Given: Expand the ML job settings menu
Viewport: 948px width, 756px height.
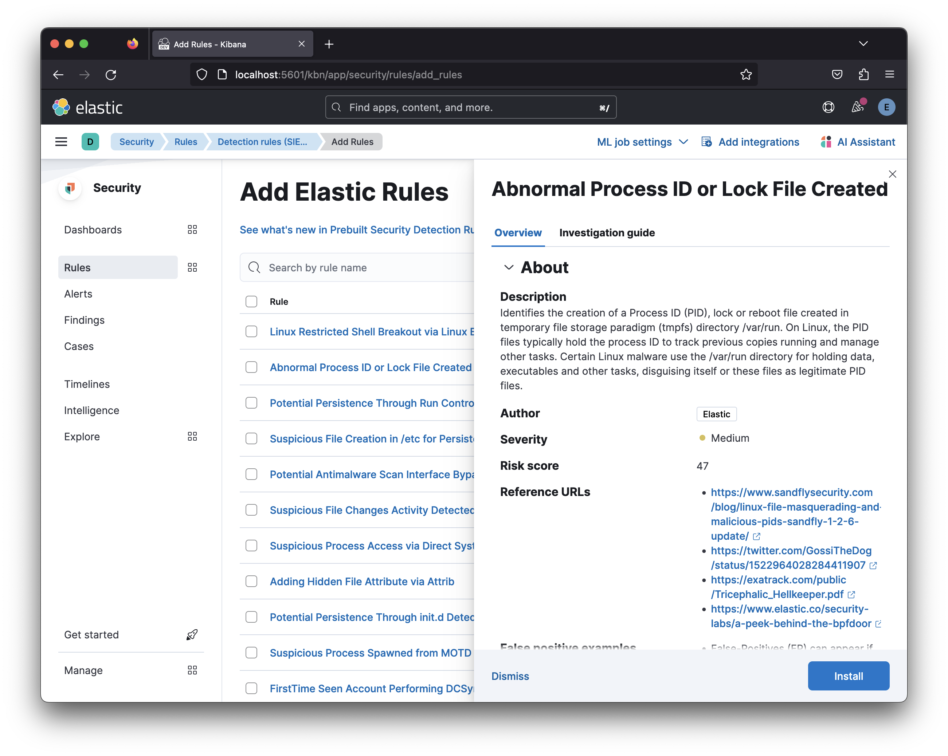Looking at the screenshot, I should point(642,141).
